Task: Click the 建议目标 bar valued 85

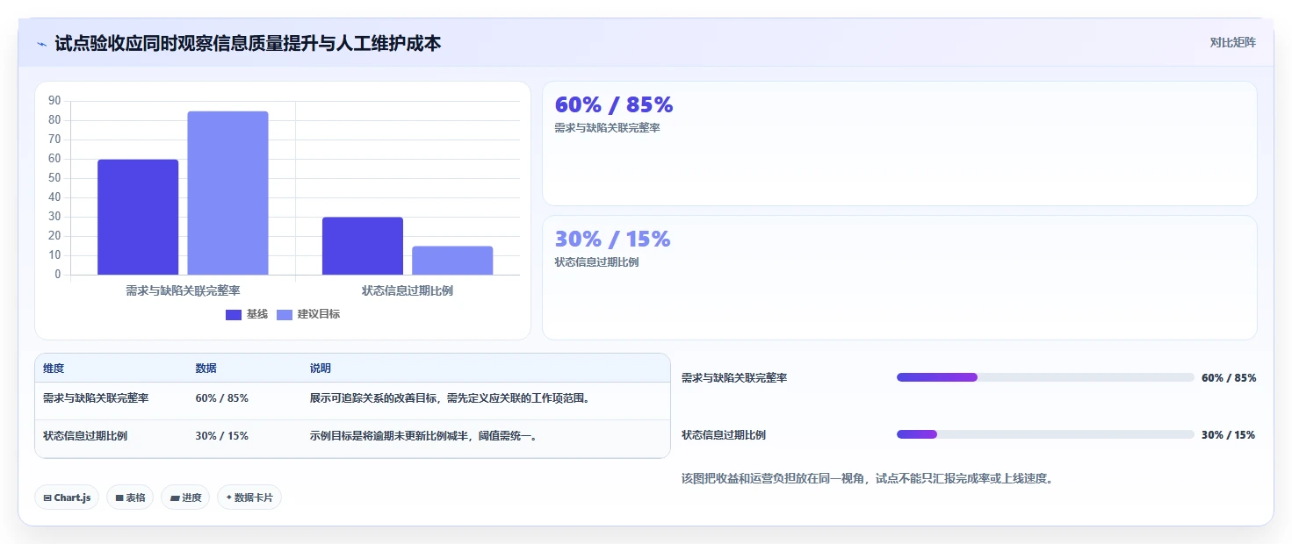Action: [227, 193]
